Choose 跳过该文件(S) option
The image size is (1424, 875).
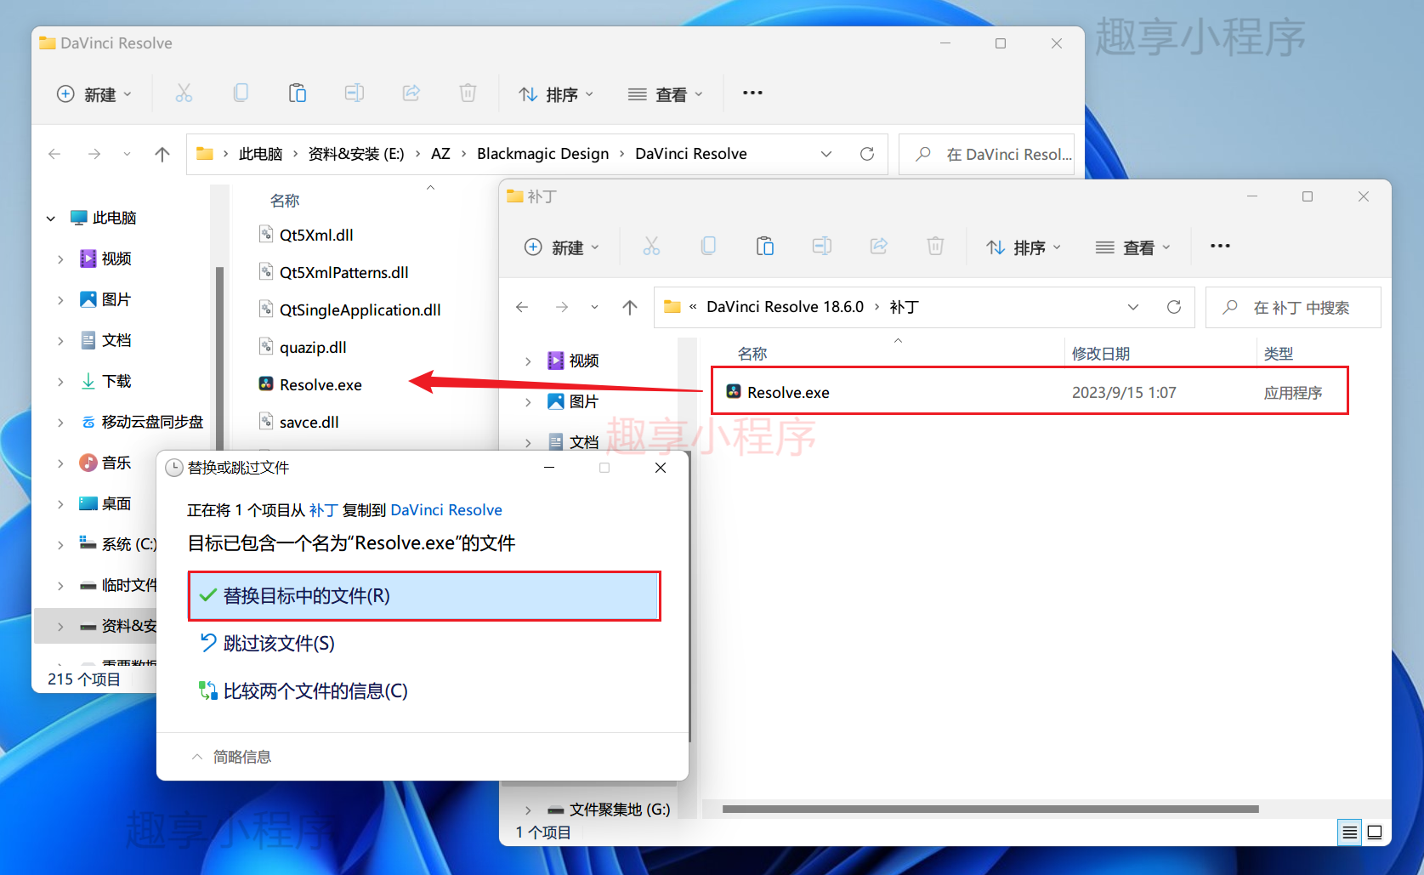(269, 644)
